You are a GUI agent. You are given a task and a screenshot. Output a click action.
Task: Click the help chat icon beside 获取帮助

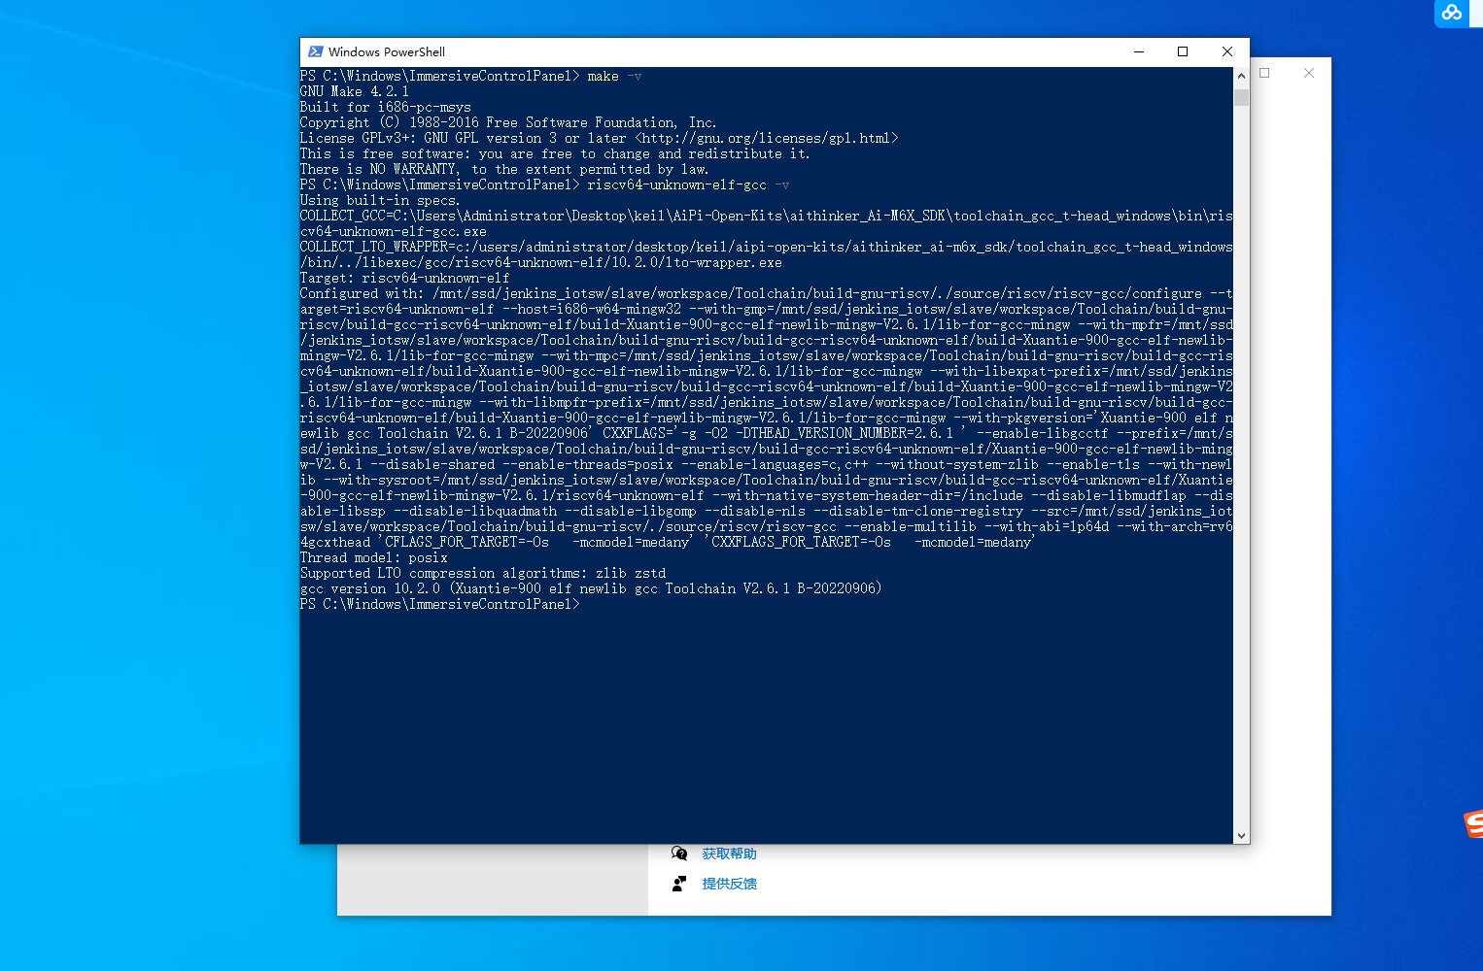point(679,854)
